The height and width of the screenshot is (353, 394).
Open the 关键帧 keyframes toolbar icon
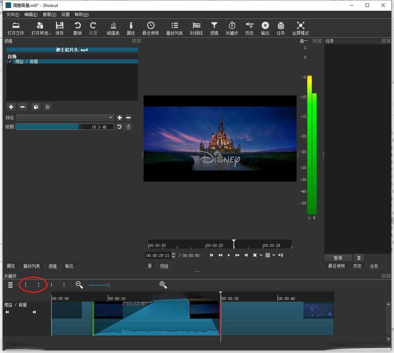click(232, 28)
